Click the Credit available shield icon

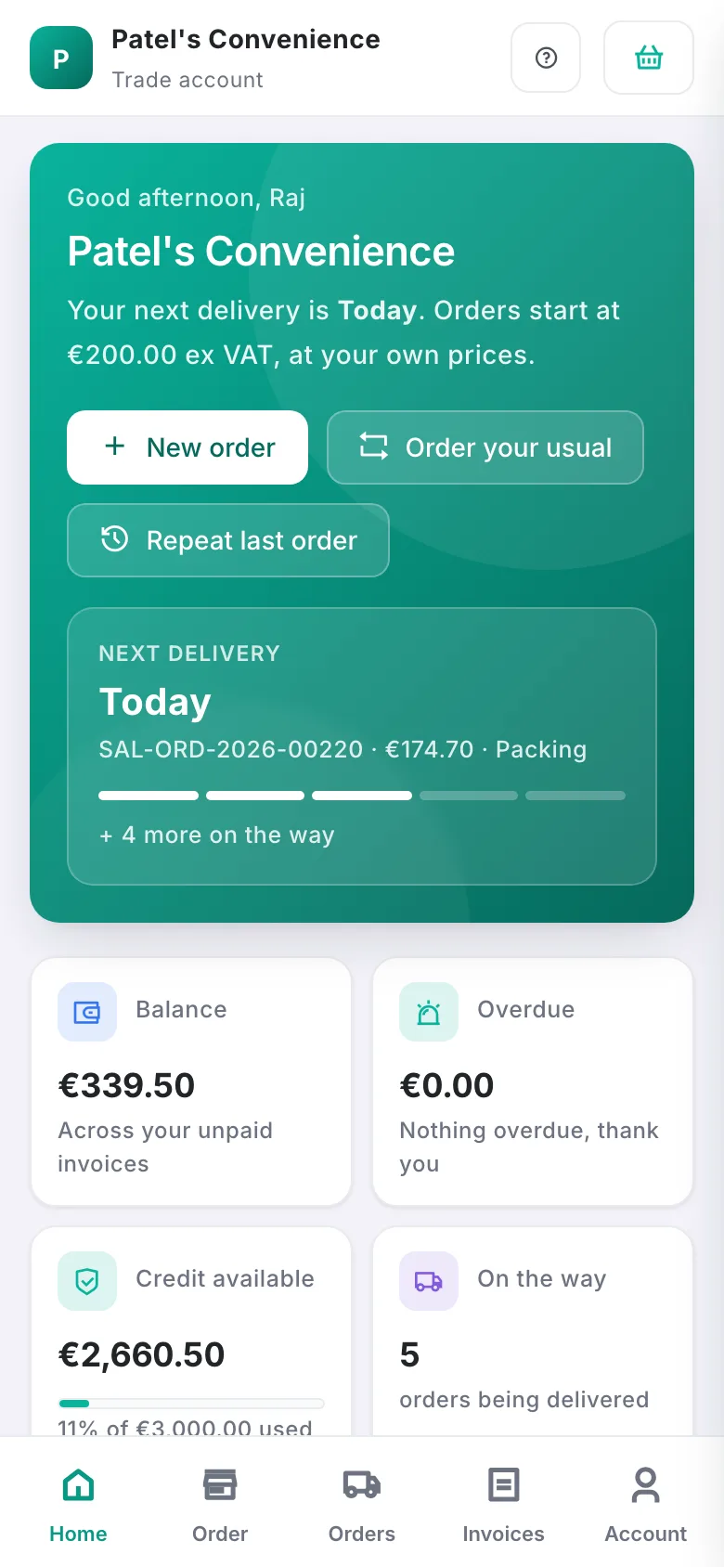[87, 1281]
